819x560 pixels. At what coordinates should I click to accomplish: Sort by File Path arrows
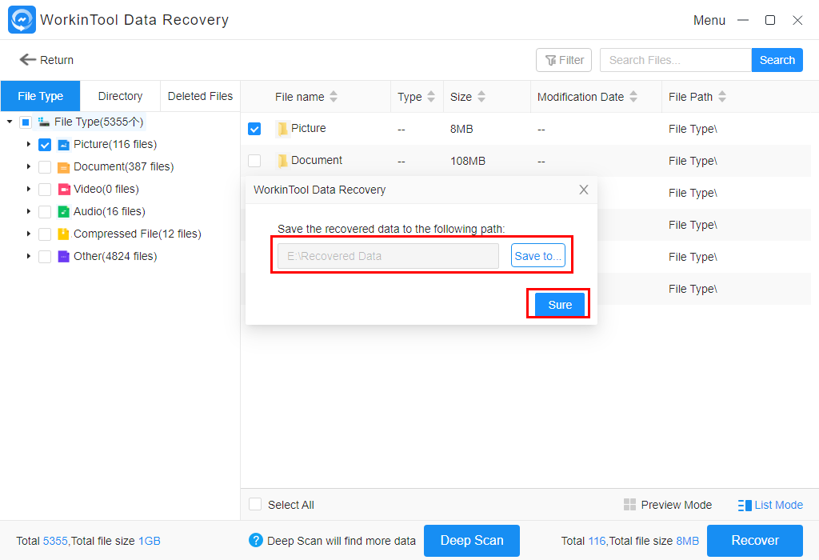[x=722, y=97]
